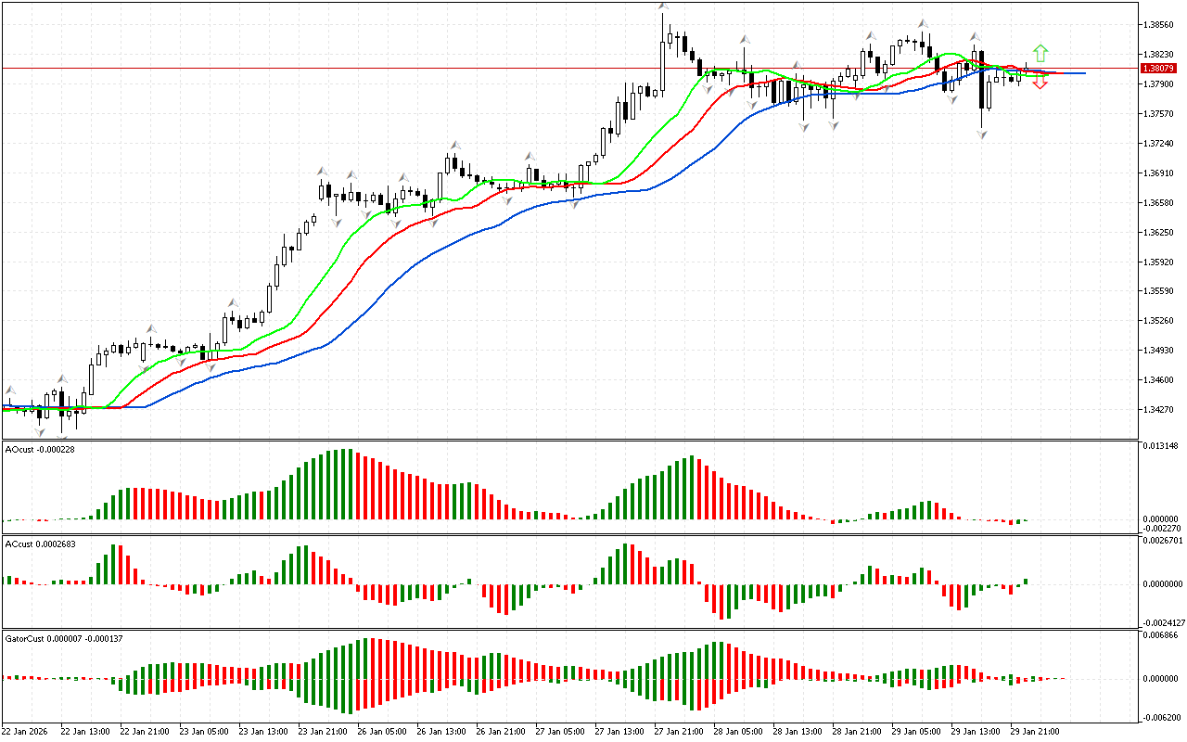
Task: Select the GatorCust indicator label
Action: [x=64, y=638]
